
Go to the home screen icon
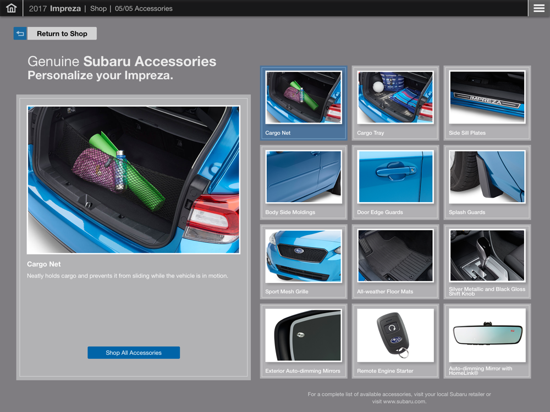click(11, 8)
